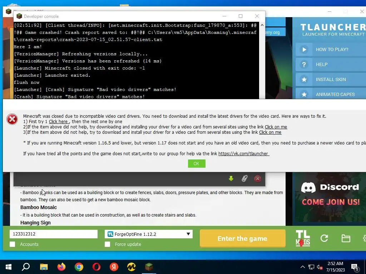The height and width of the screenshot is (274, 366).
Task: Open the vk.com/tlauncher link
Action: (244, 153)
